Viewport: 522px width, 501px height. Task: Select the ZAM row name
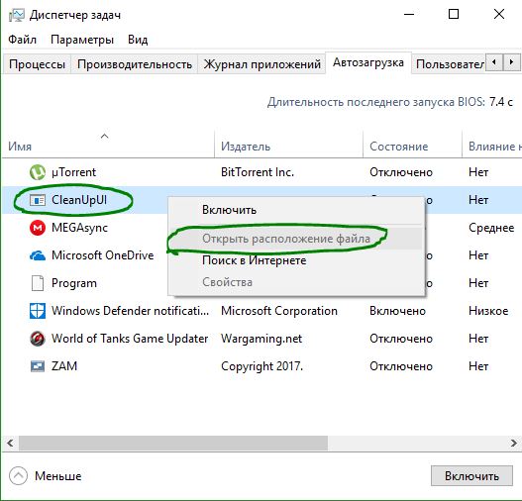pyautogui.click(x=64, y=366)
